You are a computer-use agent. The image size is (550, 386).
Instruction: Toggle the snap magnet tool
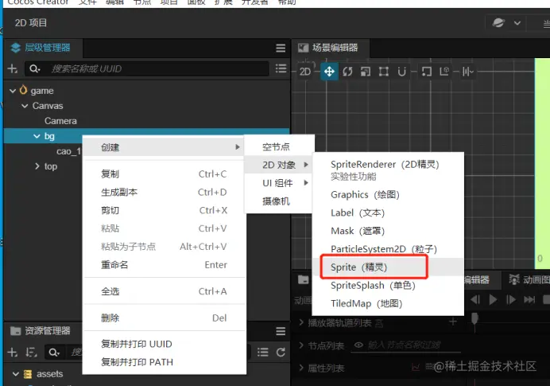(x=401, y=72)
